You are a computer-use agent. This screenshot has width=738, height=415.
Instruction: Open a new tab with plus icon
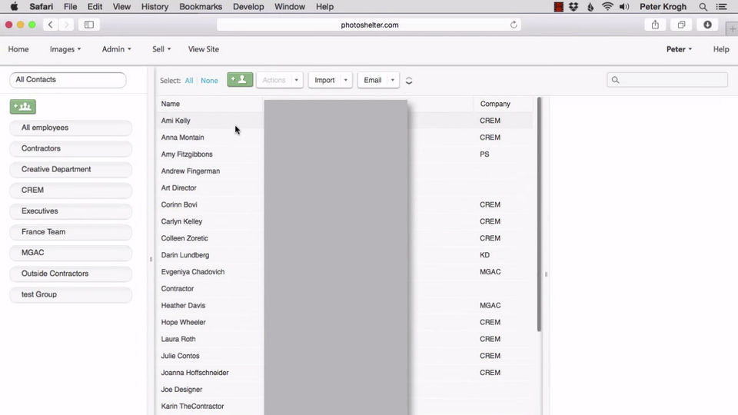(732, 29)
